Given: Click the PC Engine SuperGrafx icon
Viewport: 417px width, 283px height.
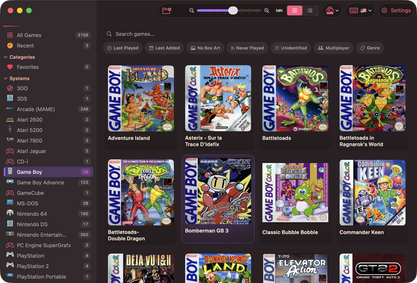Looking at the screenshot, I should [10, 245].
